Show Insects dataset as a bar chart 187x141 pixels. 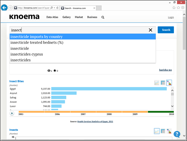(x=169, y=131)
